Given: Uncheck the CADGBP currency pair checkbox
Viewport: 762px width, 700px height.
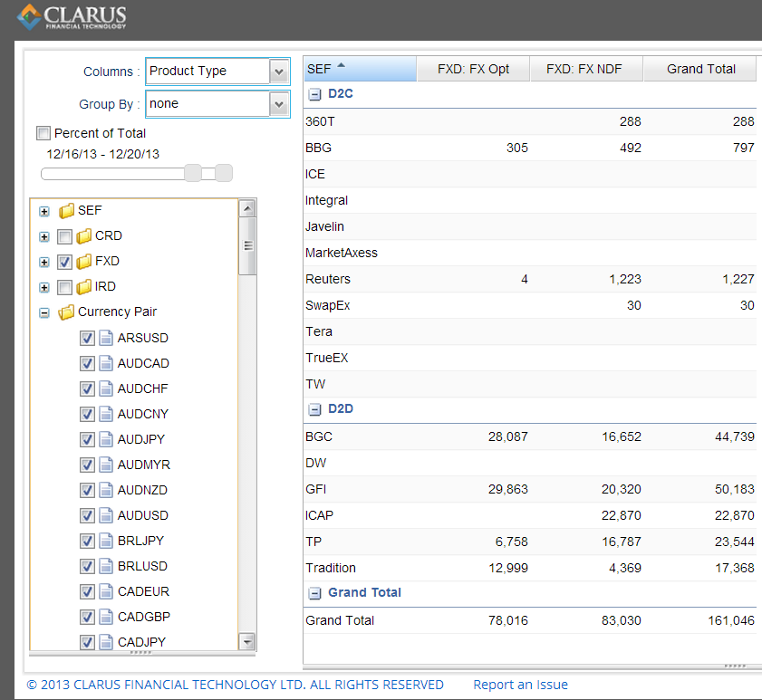Looking at the screenshot, I should click(87, 617).
